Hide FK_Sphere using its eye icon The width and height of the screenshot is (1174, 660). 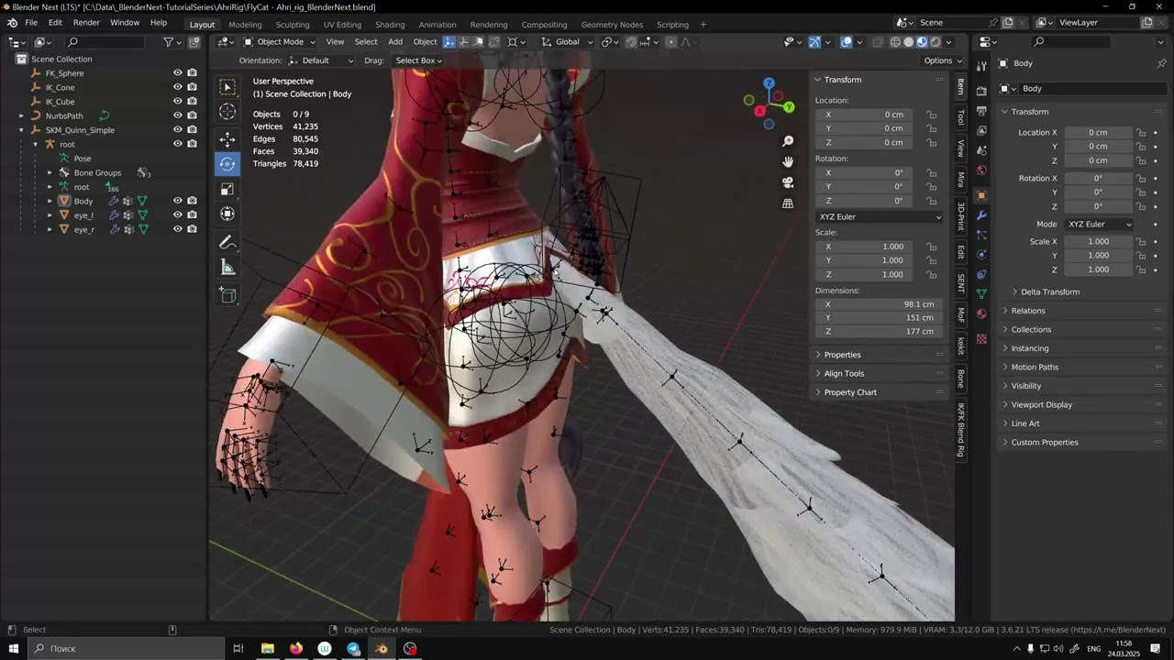point(178,72)
